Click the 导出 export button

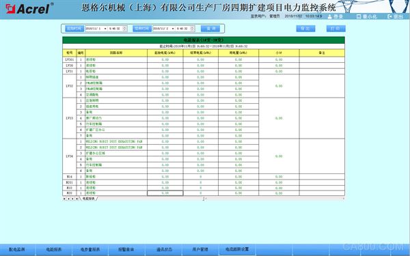[305, 29]
